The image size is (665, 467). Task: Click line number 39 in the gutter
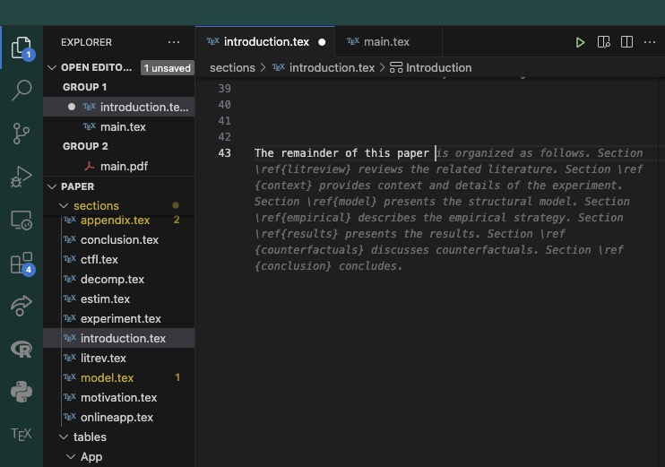(x=224, y=89)
